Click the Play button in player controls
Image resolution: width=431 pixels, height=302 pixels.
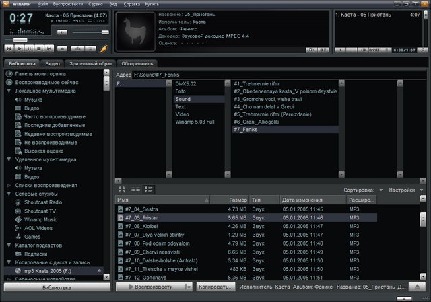tap(19, 49)
